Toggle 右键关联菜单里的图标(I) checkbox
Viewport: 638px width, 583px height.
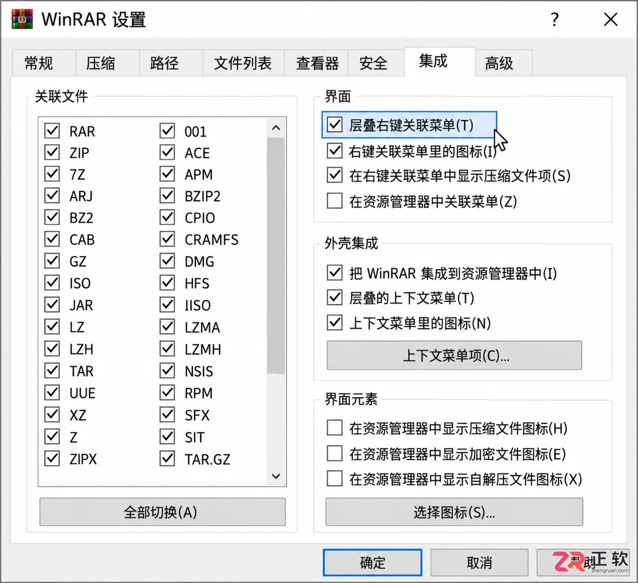coord(334,151)
